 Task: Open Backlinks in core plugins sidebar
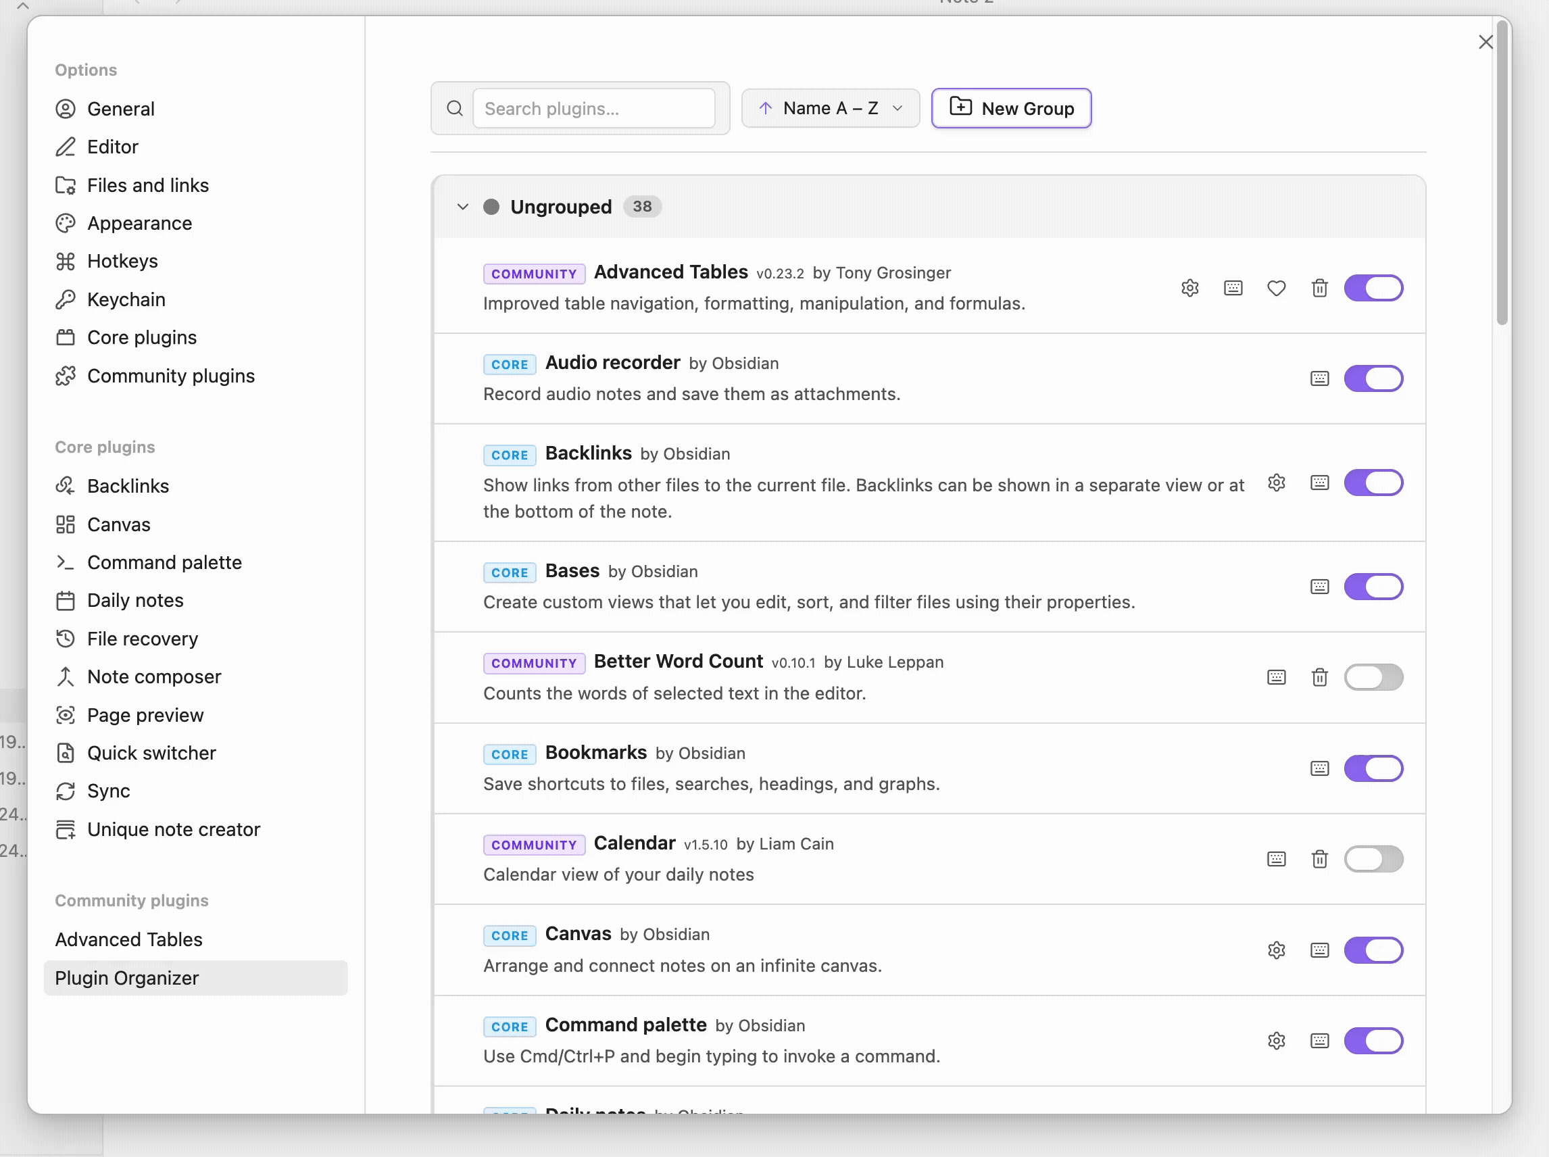pyautogui.click(x=195, y=486)
